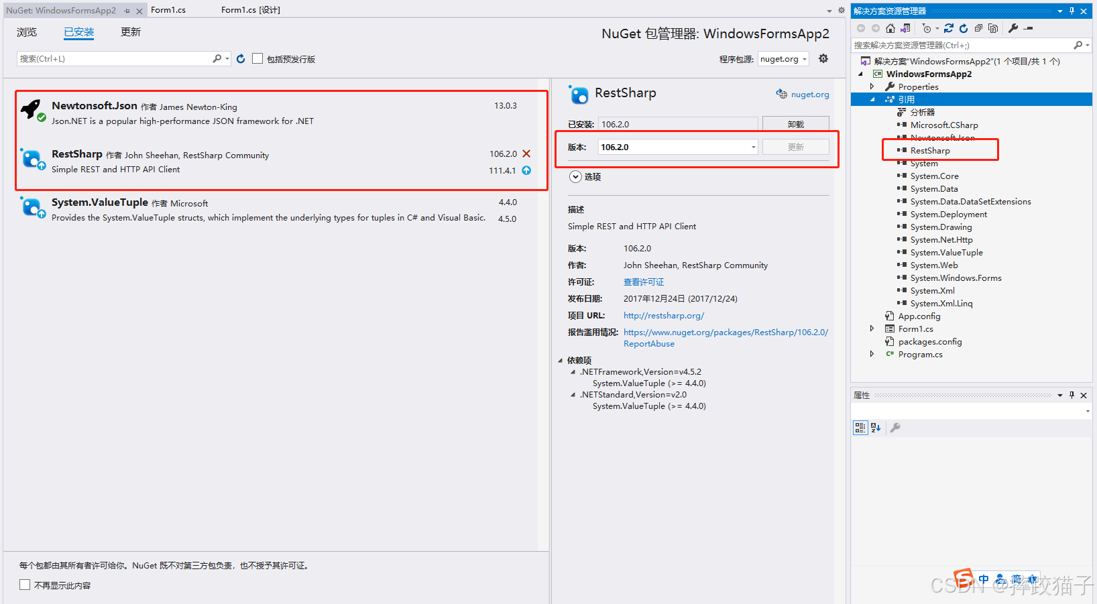Click search magnifier in NuGet search box
Image resolution: width=1097 pixels, height=604 pixels.
217,59
